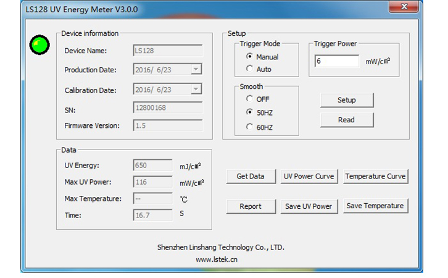Select Auto trigger mode
Screen dimensions: 448x278
(x=250, y=69)
